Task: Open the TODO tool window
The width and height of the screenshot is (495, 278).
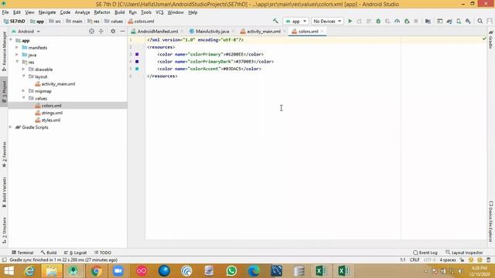Action: coord(103,253)
